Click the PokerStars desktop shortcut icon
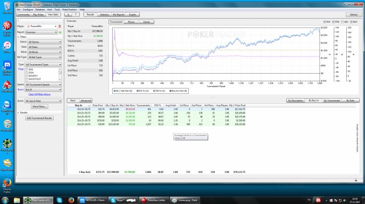365x204 pixels. [7, 86]
